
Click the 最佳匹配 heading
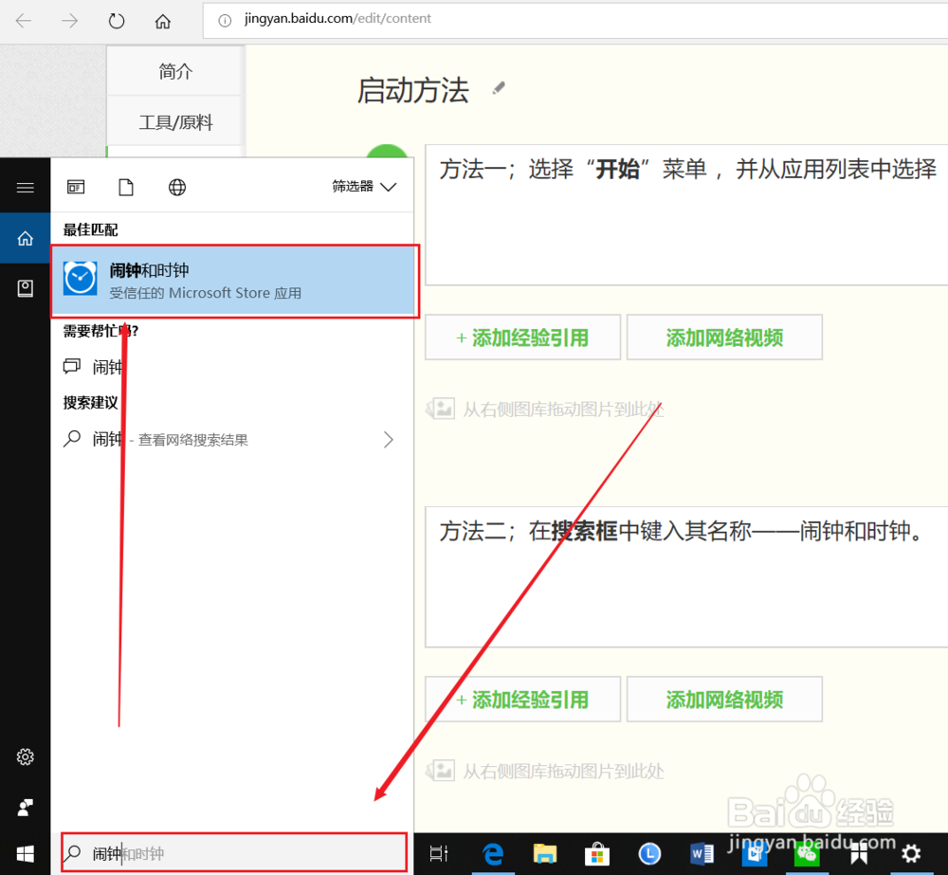[x=91, y=229]
